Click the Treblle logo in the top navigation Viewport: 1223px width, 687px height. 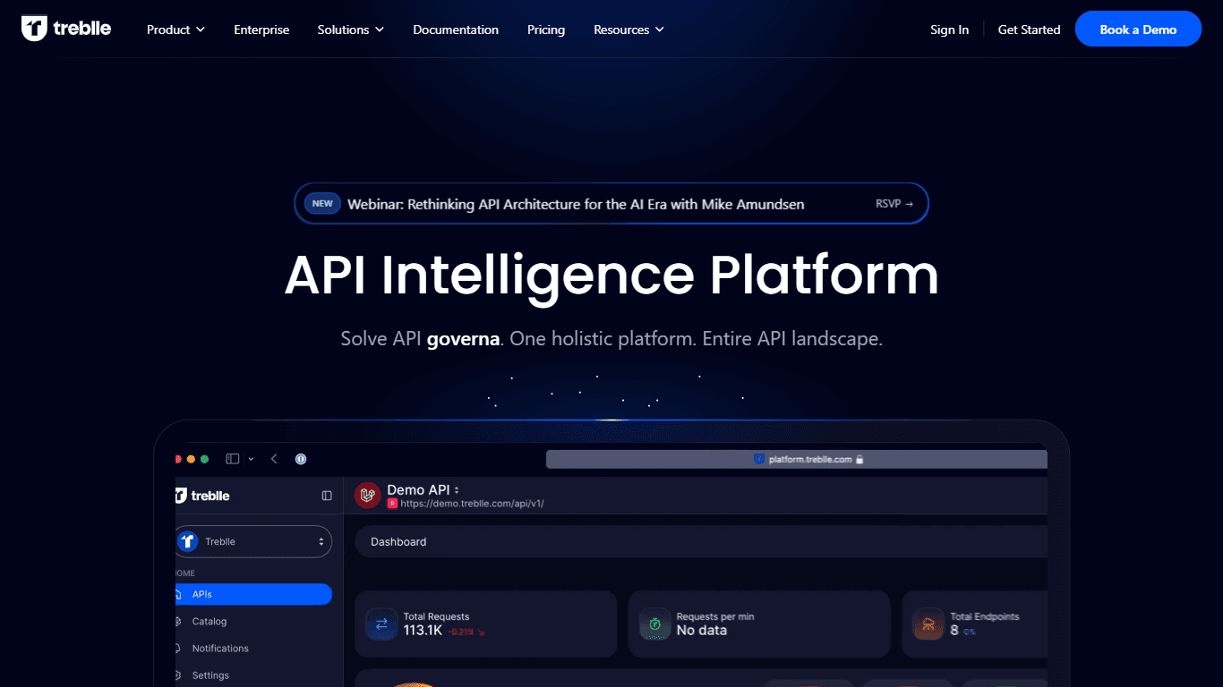[66, 29]
